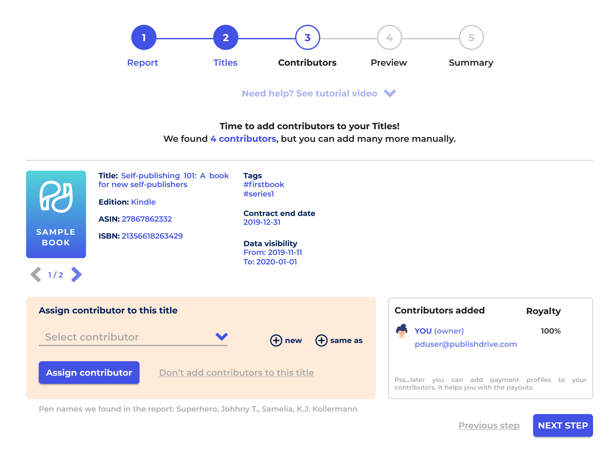Click Don't add contributors to this title

pos(236,372)
